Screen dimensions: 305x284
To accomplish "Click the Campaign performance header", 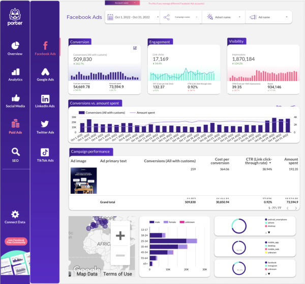I will point(90,152).
